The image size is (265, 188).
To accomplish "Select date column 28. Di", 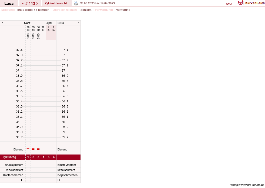I will pyautogui.click(x=28, y=29).
